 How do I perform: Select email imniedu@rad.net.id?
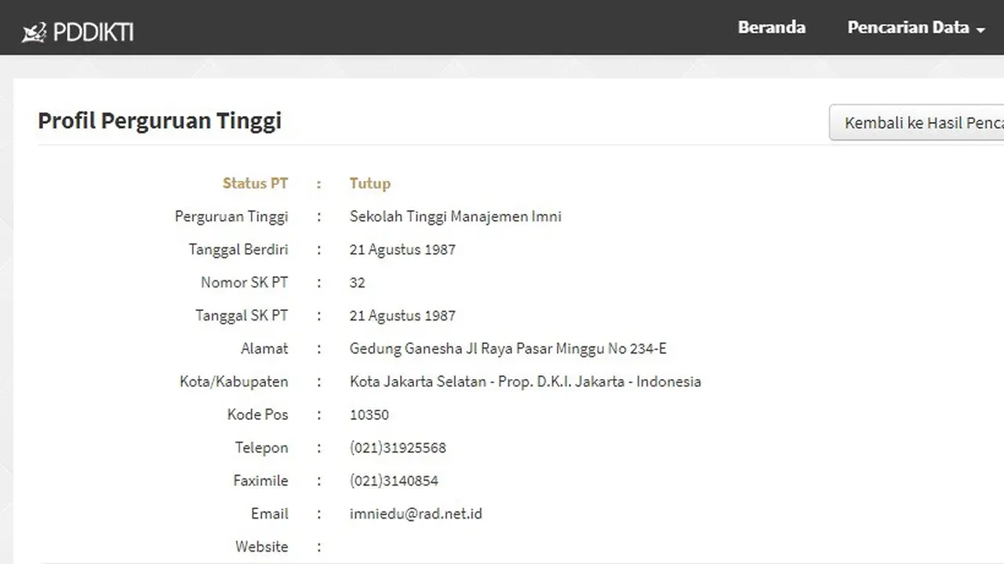coord(416,514)
